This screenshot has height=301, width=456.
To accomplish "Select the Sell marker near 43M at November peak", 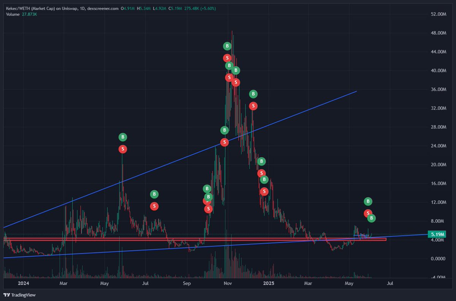I will (x=227, y=58).
